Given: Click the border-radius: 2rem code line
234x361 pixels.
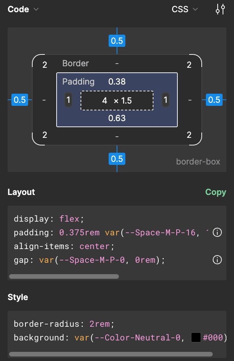Looking at the screenshot, I should pyautogui.click(x=64, y=324).
